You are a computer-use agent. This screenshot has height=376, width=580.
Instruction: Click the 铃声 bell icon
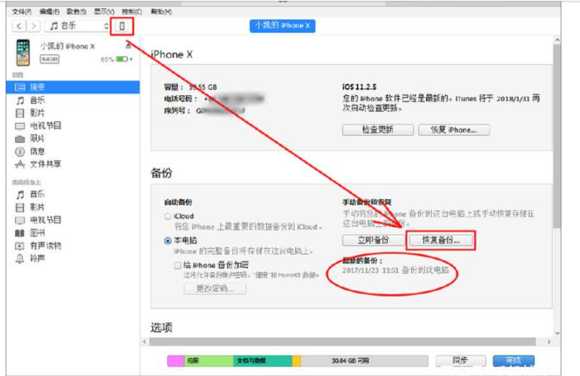[20, 258]
